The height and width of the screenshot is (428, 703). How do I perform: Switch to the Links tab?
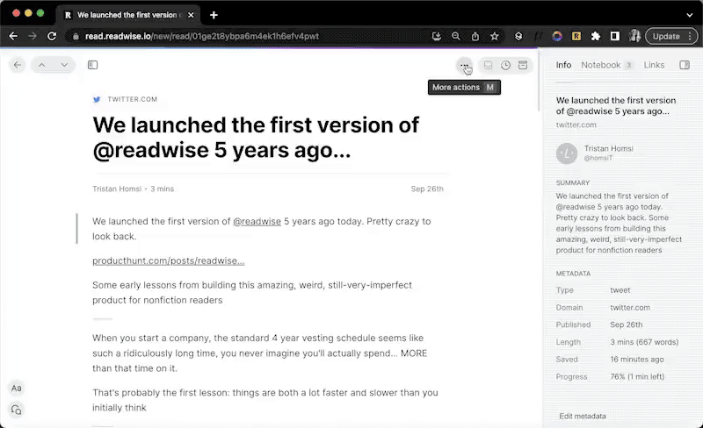coord(654,65)
